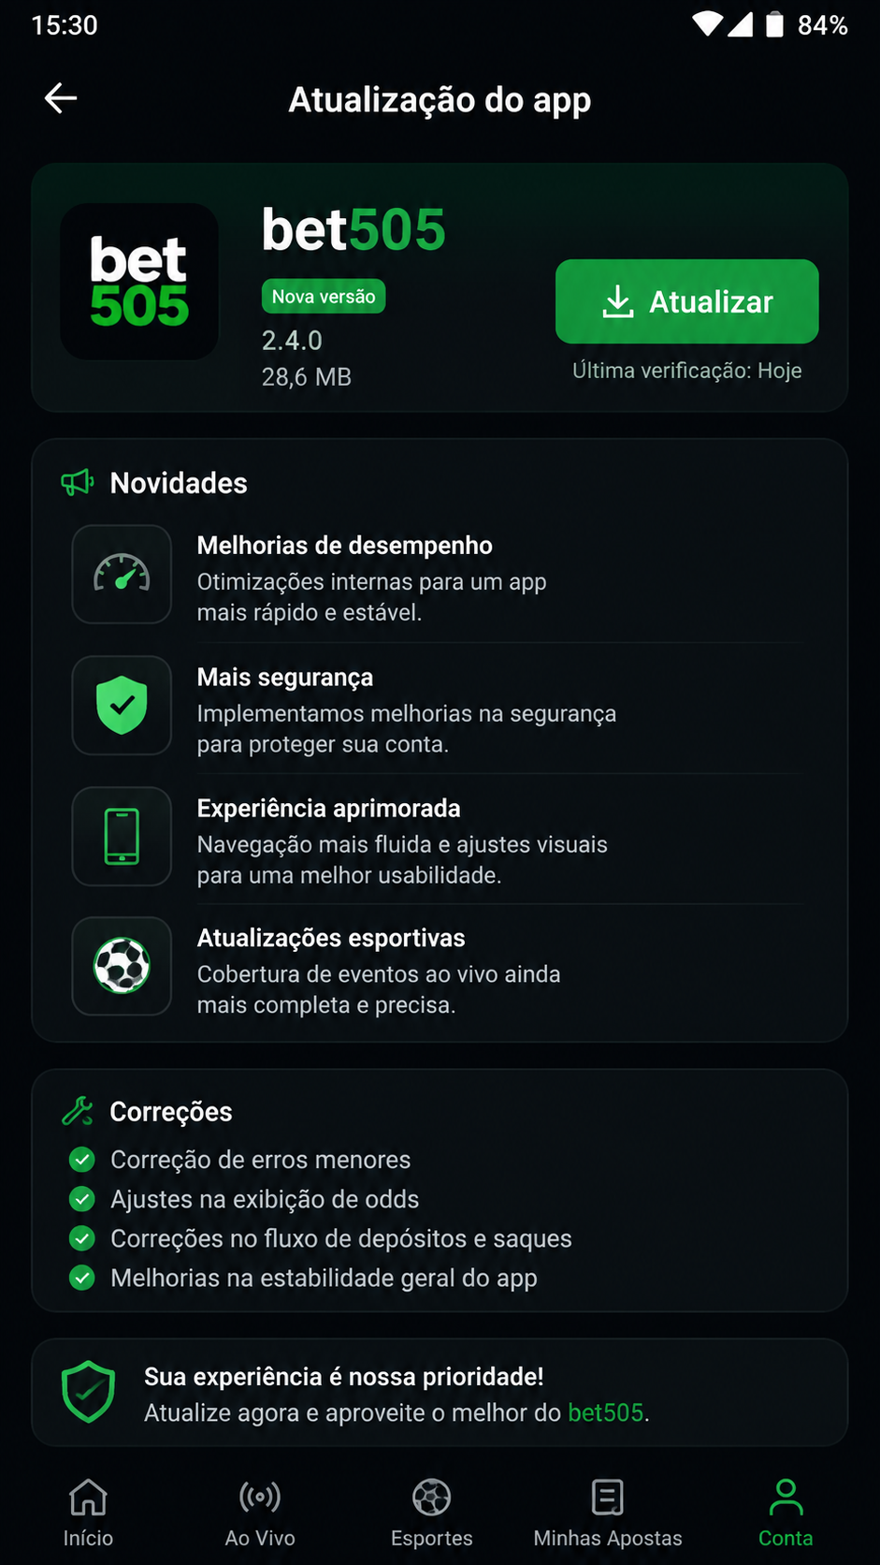This screenshot has height=1565, width=880.
Task: Click the speedometer performance icon
Action: click(x=122, y=574)
